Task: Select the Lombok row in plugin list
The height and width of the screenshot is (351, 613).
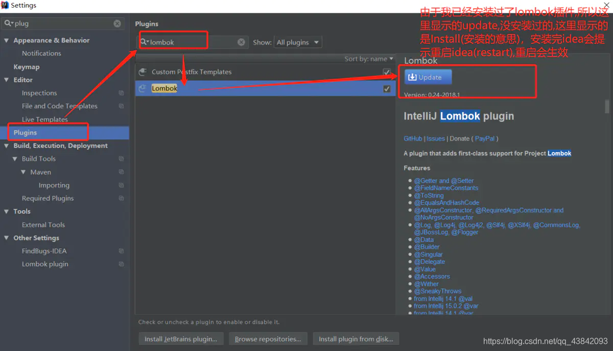Action: click(x=265, y=88)
